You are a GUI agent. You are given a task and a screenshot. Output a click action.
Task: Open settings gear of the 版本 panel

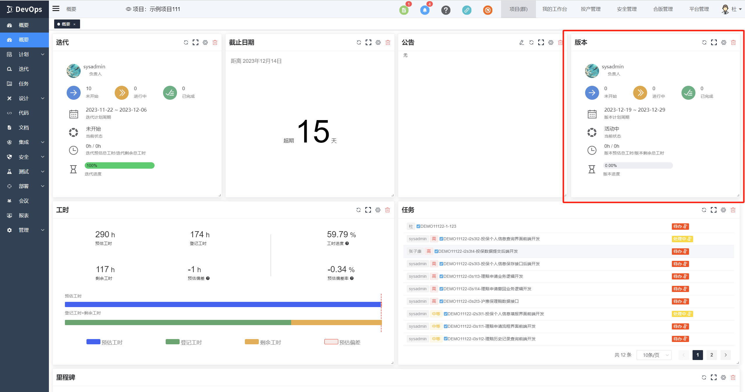[x=723, y=42]
